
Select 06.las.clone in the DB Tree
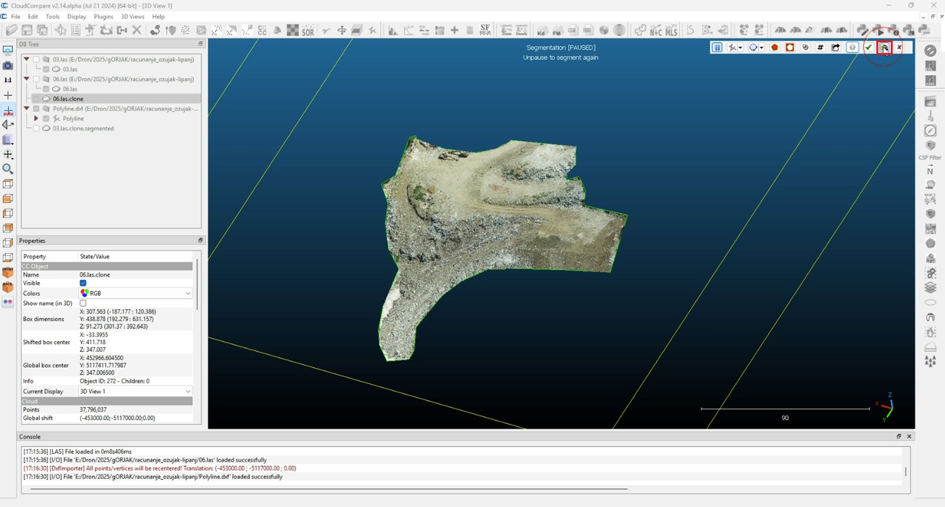pos(68,99)
